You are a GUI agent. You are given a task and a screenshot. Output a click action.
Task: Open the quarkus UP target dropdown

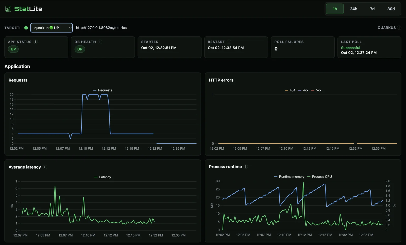52,28
